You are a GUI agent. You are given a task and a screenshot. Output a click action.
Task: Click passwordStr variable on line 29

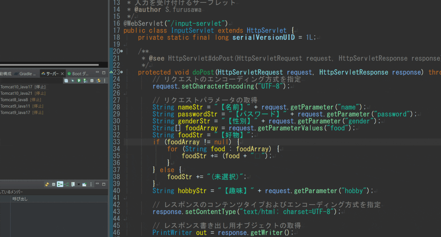click(x=197, y=114)
